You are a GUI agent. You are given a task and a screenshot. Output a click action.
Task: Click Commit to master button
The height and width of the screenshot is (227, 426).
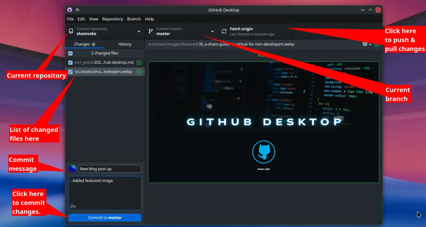click(105, 218)
